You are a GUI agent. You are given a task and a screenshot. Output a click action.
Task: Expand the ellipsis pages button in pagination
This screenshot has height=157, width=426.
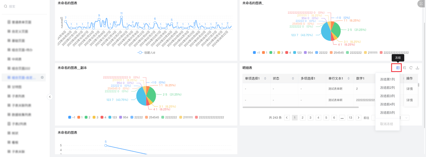[342, 117]
